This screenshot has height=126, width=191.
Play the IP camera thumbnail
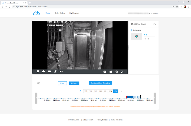pyautogui.click(x=137, y=36)
